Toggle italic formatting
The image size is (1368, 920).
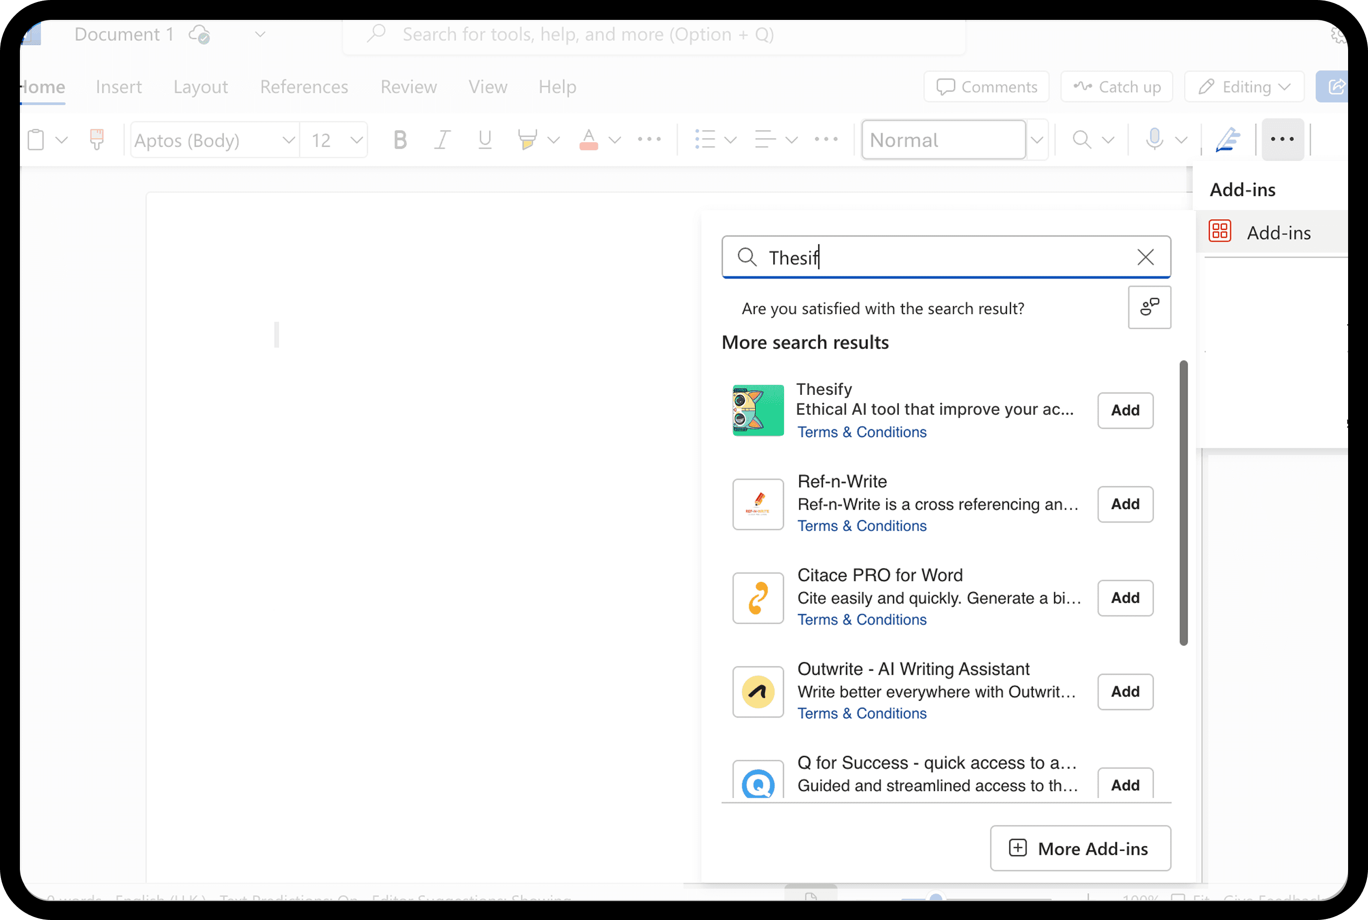pyautogui.click(x=442, y=140)
